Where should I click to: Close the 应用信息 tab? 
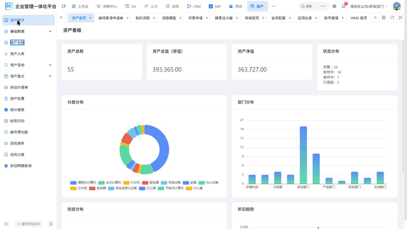316,18
